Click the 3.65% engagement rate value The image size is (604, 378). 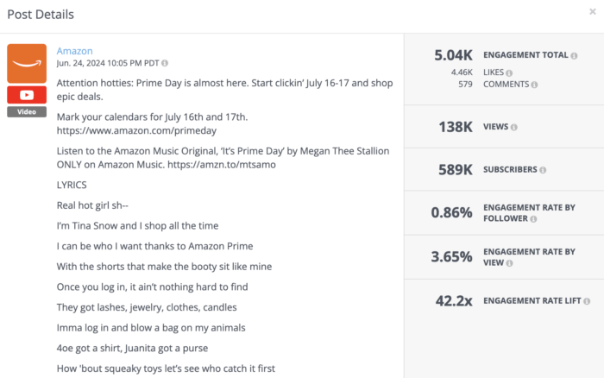tap(451, 256)
